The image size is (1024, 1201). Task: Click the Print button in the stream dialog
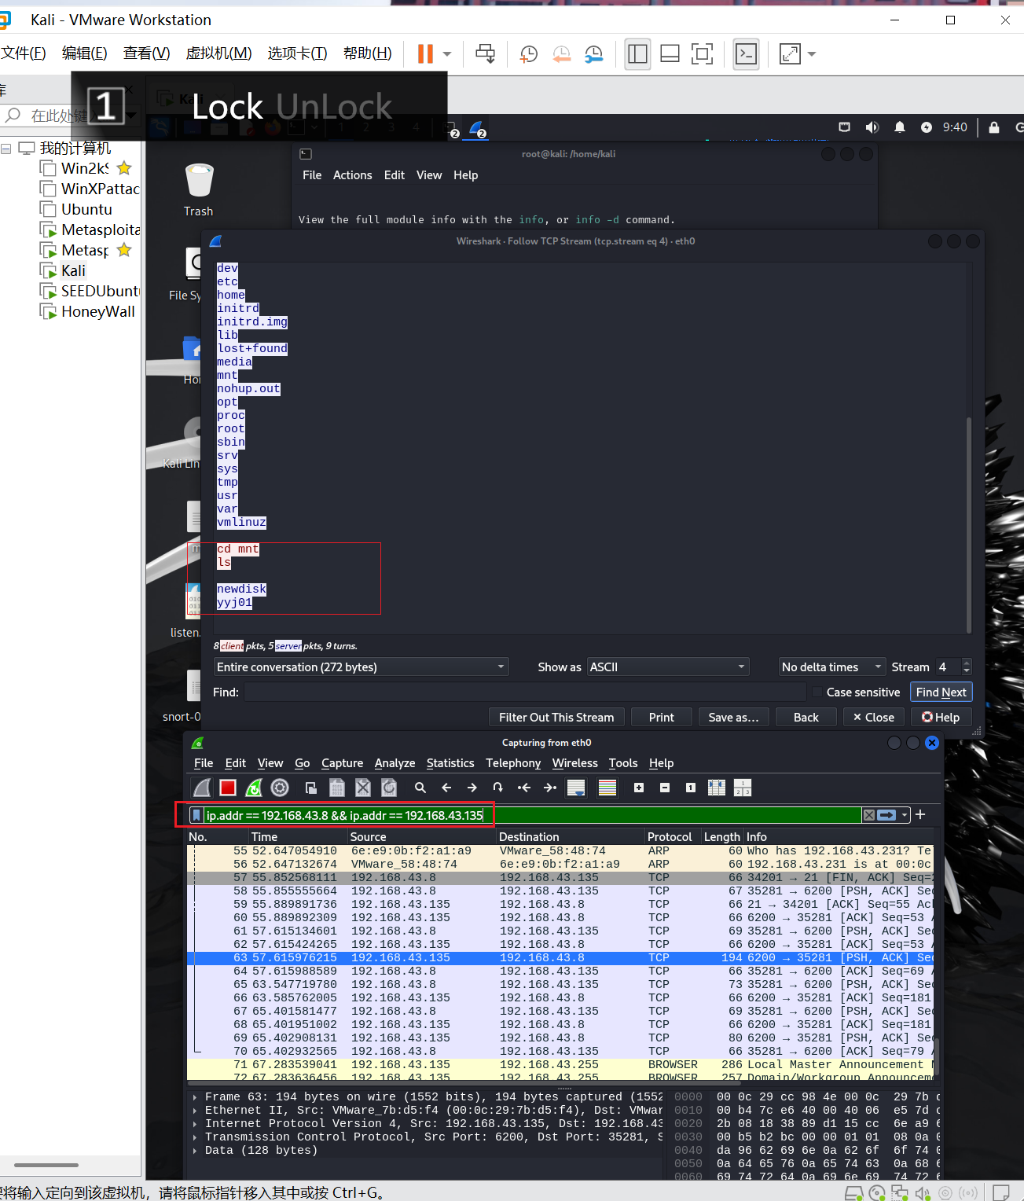(x=661, y=718)
